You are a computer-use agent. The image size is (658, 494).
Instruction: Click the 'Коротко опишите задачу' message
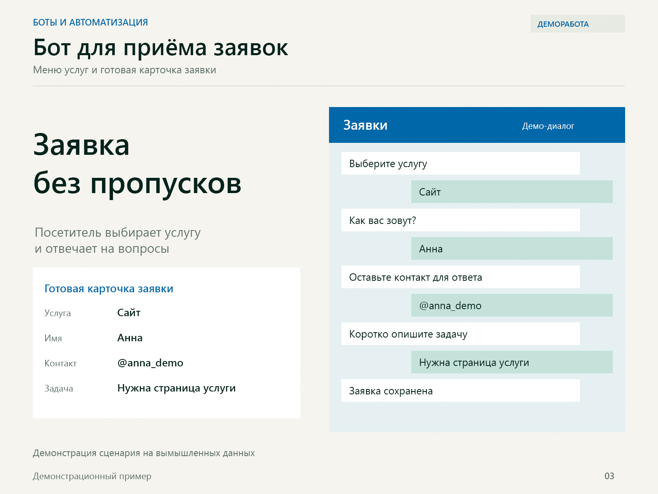click(x=461, y=334)
